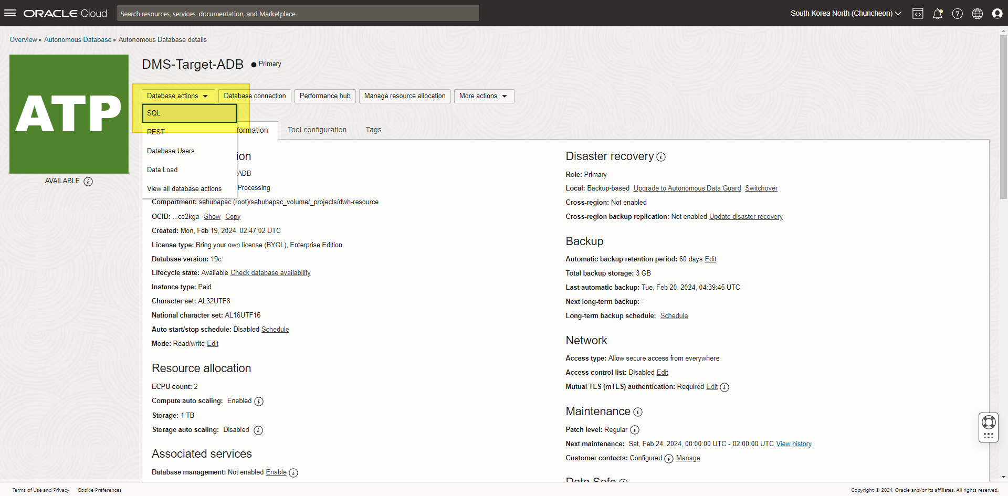Viewport: 1008px width, 496px height.
Task: Open the help question mark icon
Action: tap(958, 14)
